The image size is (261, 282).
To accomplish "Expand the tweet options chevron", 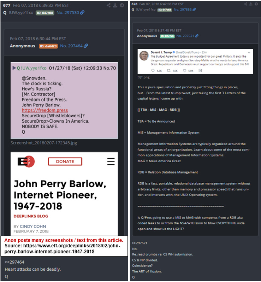I will point(249,53).
